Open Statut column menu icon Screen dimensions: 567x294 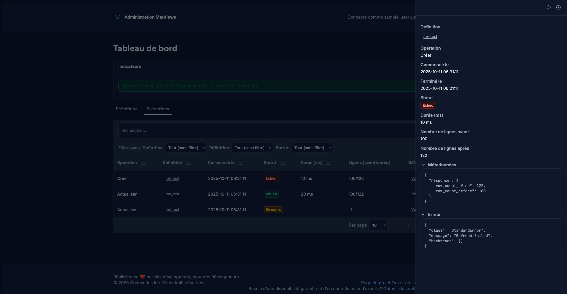(283, 163)
